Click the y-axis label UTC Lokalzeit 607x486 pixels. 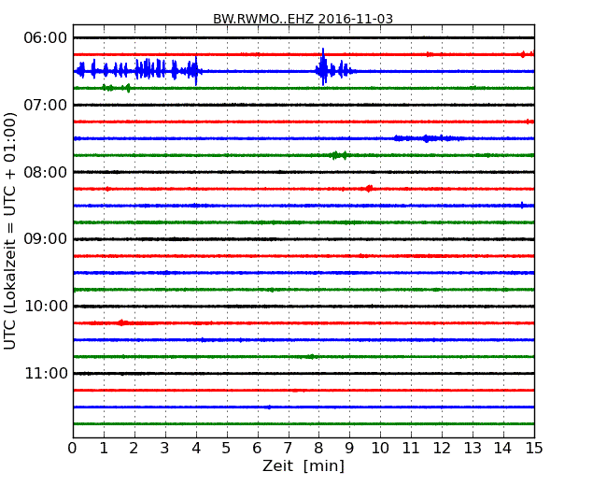[10, 231]
